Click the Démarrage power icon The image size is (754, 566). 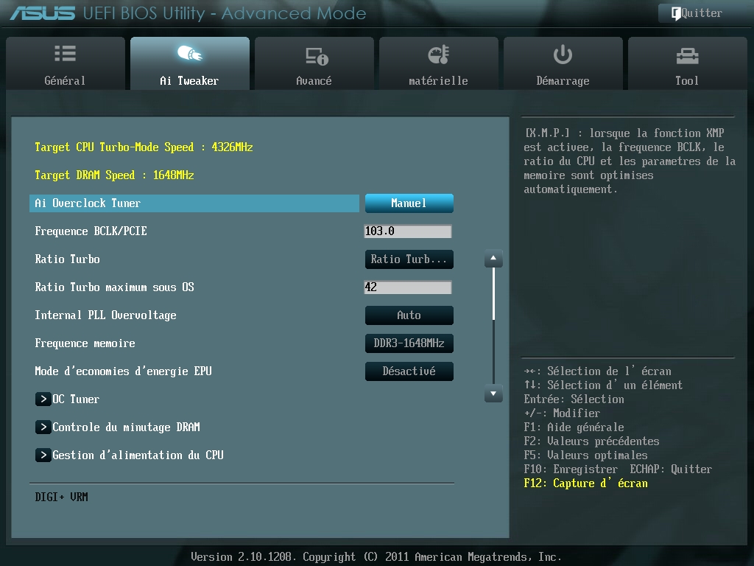(x=563, y=55)
